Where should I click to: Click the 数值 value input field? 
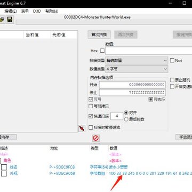[149, 51]
